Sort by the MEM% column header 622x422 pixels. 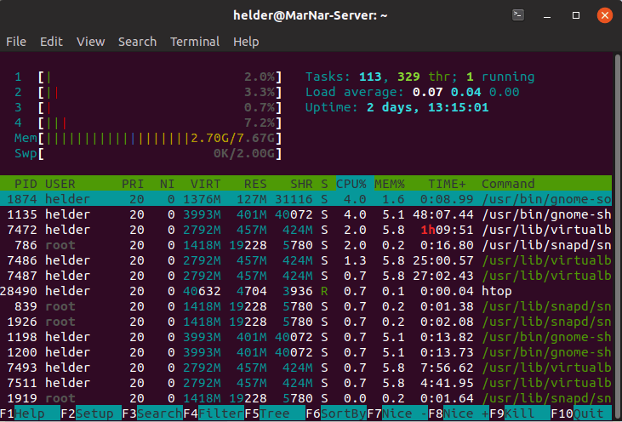pos(390,184)
